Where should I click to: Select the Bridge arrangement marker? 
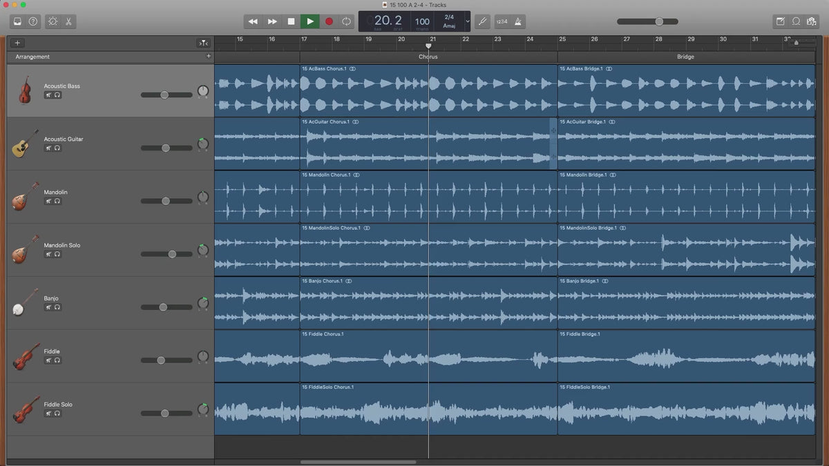pos(685,57)
